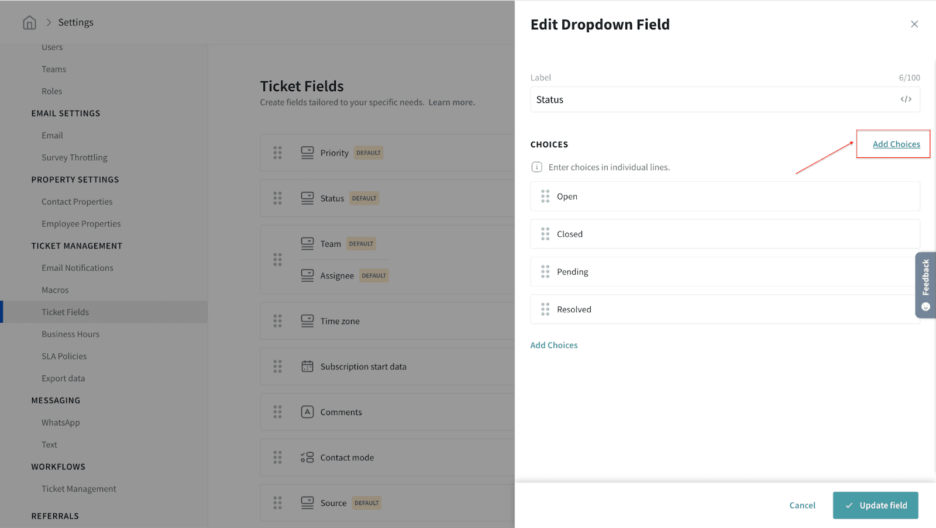Click the Subscription start data calendar icon
The height and width of the screenshot is (528, 936).
click(x=307, y=367)
